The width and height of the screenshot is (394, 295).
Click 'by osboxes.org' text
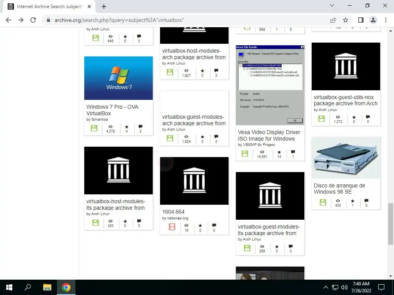coord(175,218)
